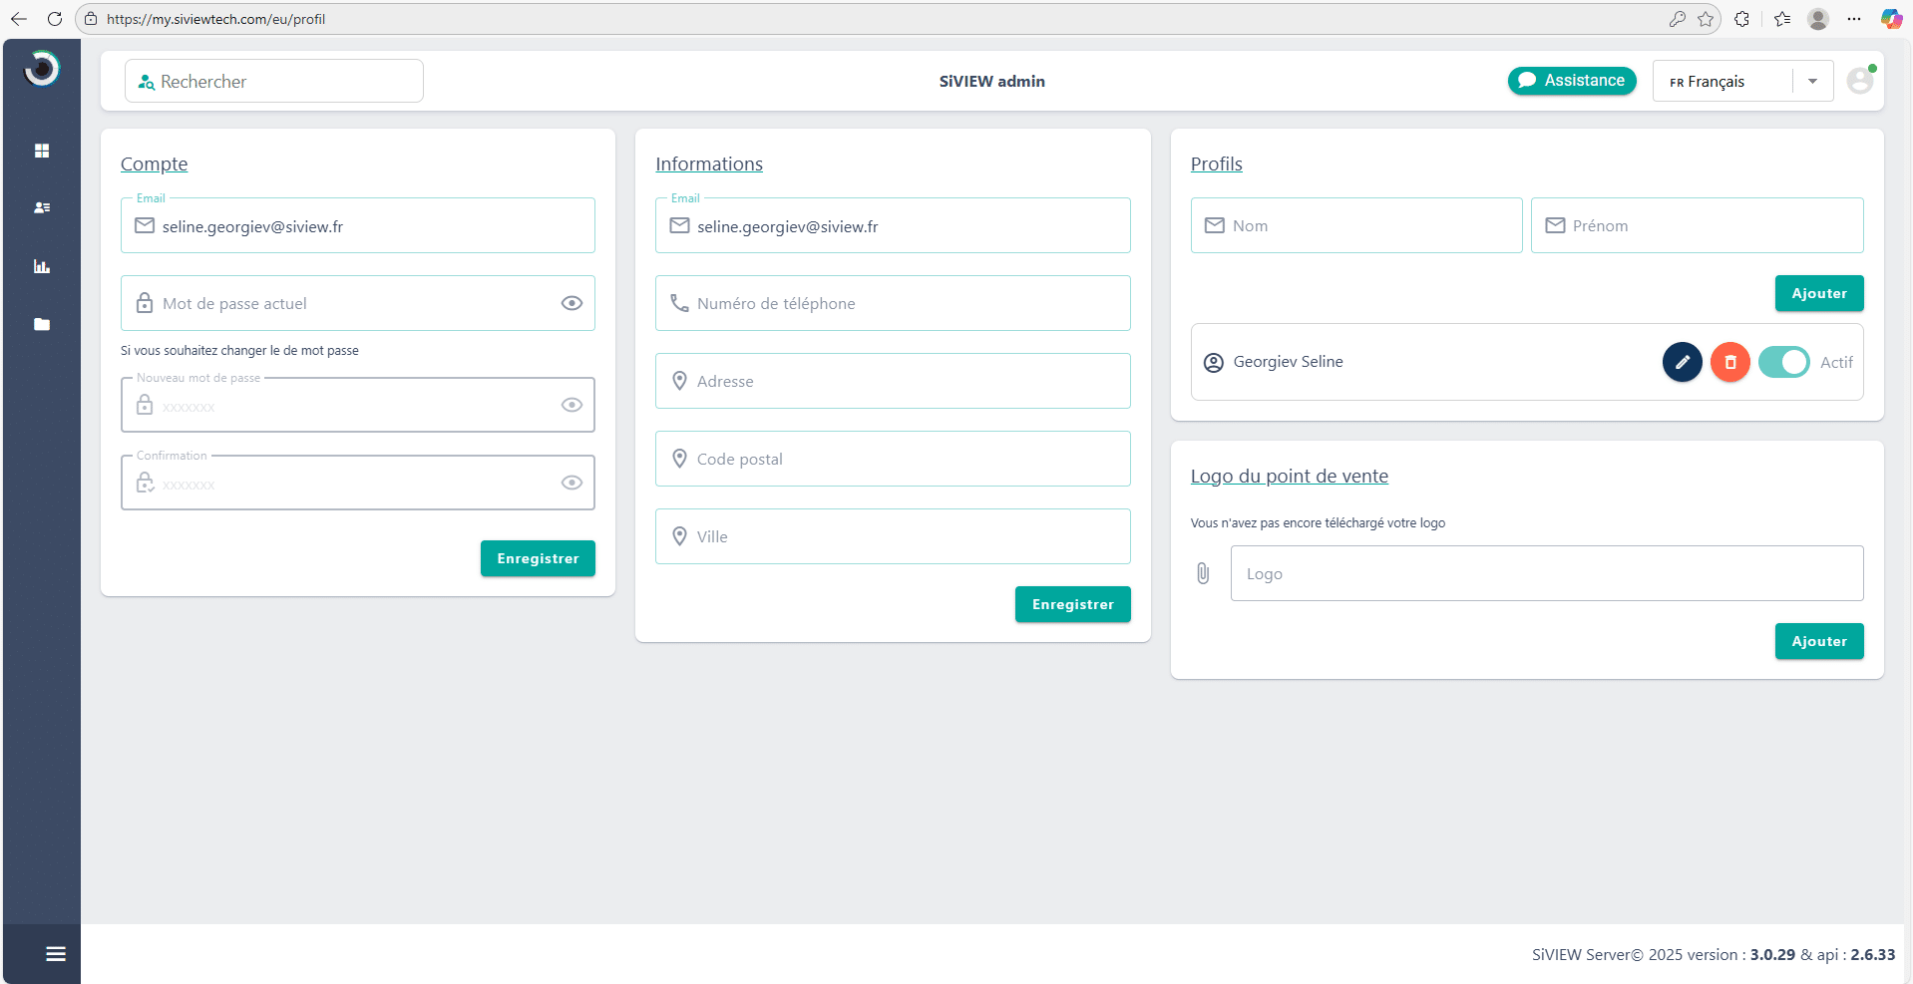Open the user avatar account icon
1913x984 pixels.
pyautogui.click(x=1859, y=81)
